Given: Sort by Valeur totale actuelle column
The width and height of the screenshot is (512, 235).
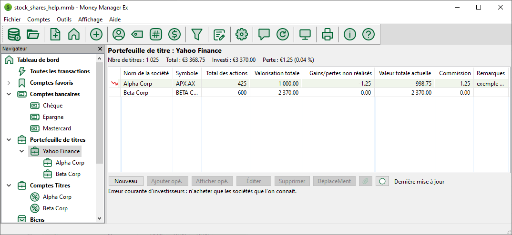Looking at the screenshot, I should pos(405,73).
